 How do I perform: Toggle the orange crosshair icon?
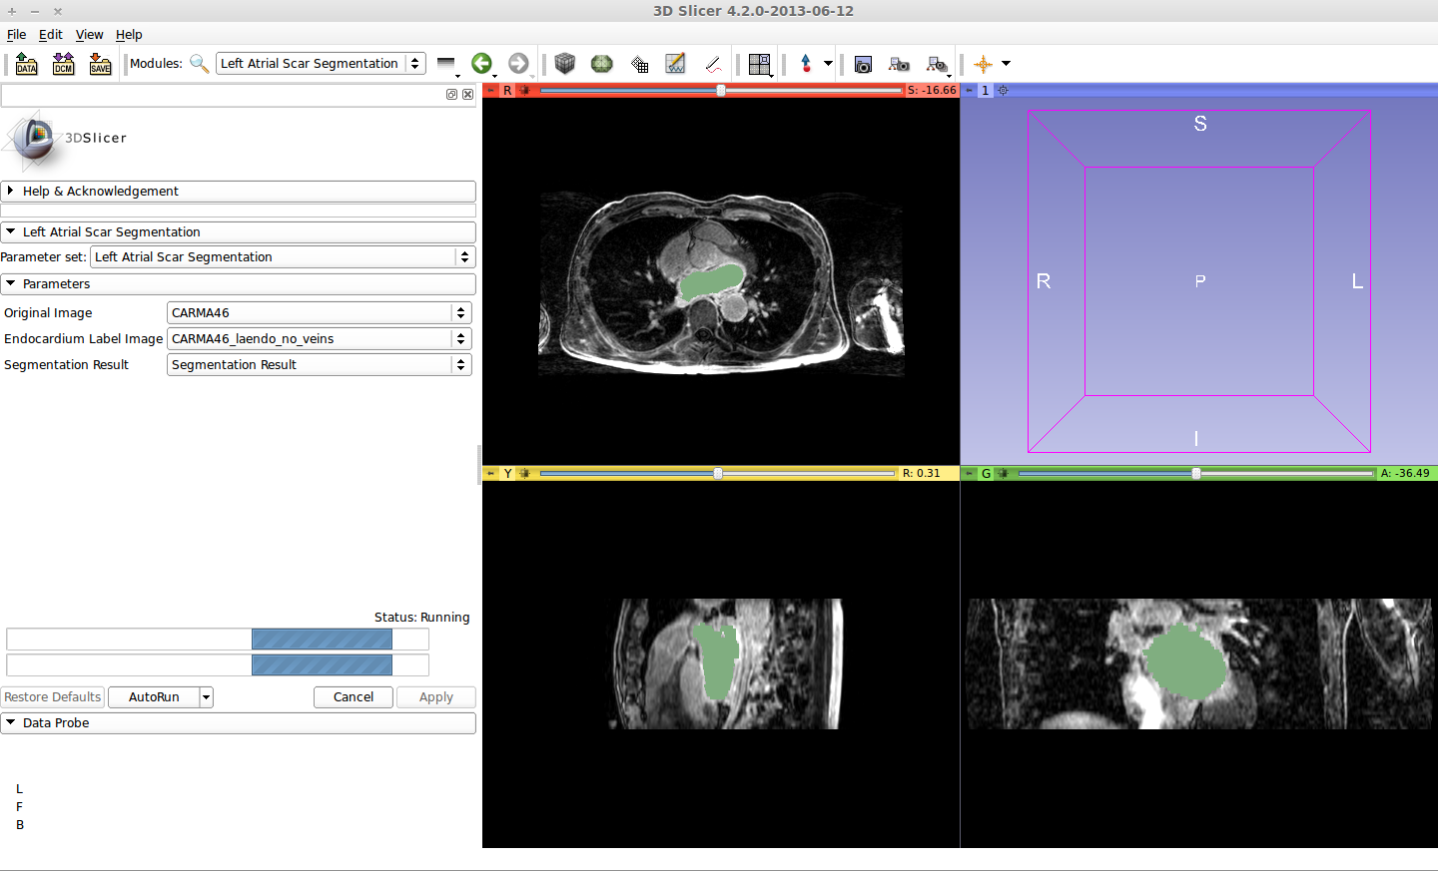pos(984,64)
